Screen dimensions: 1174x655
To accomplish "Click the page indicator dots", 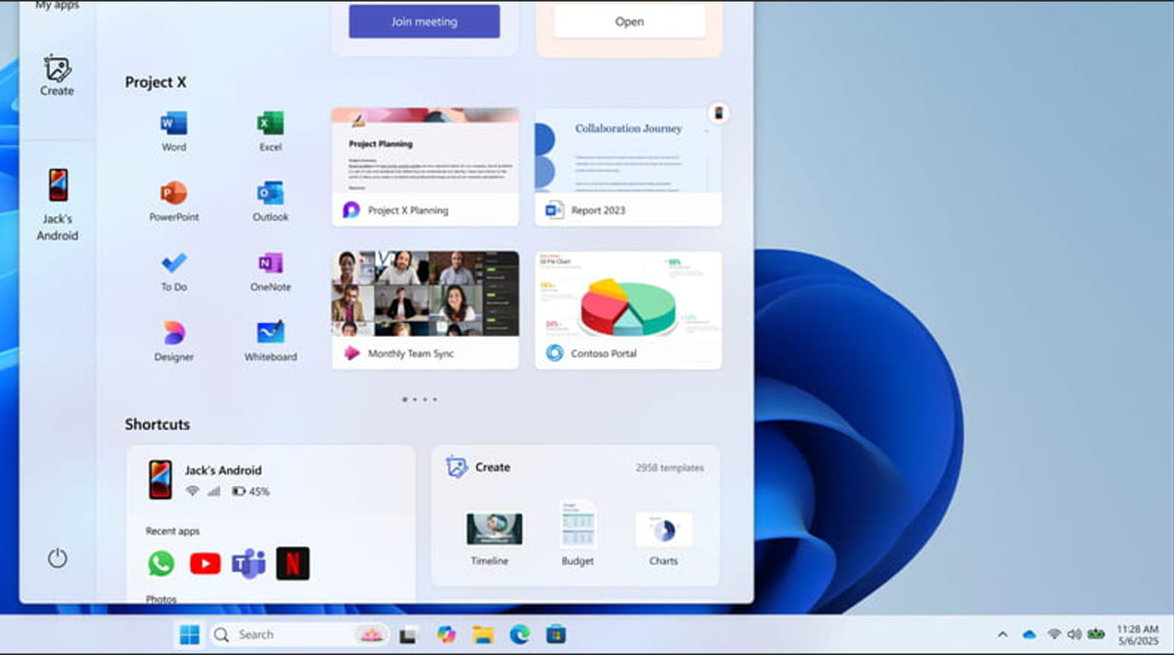I will (420, 399).
